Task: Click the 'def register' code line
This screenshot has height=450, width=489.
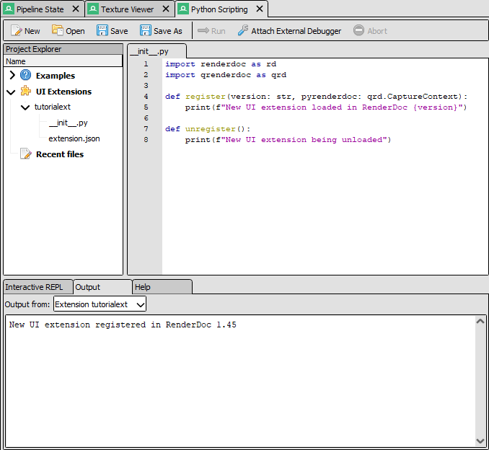Action: (x=316, y=97)
